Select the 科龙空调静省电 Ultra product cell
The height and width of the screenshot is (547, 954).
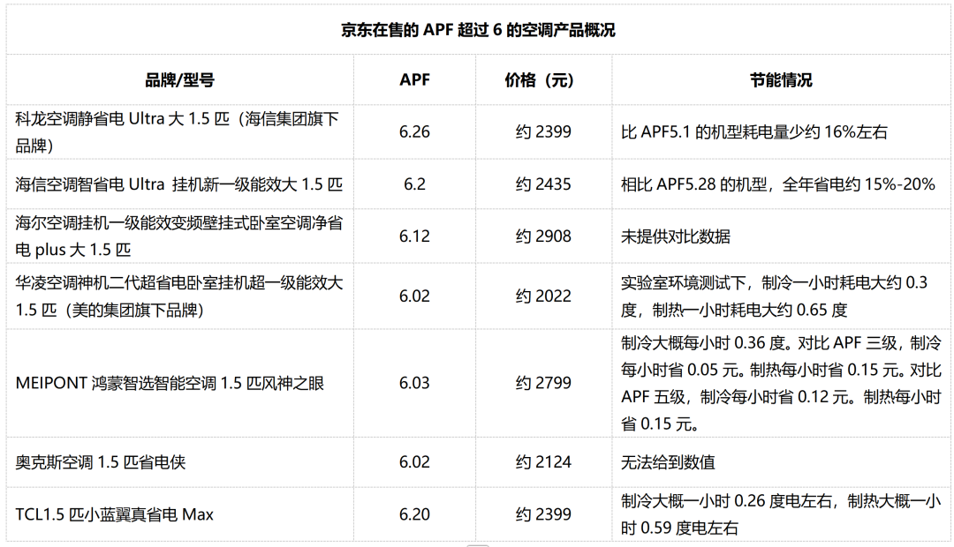point(179,131)
